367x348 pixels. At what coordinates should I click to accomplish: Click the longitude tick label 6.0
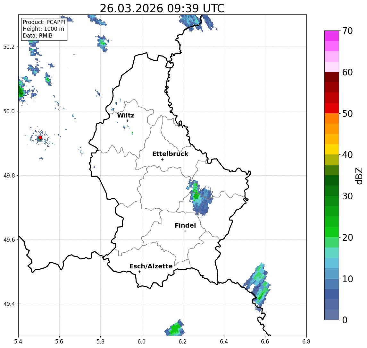coord(142,342)
